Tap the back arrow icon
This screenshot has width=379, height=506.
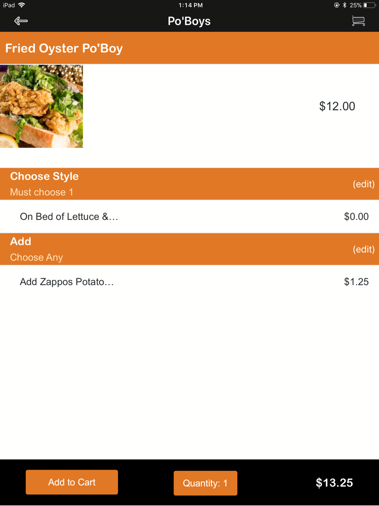click(x=21, y=21)
